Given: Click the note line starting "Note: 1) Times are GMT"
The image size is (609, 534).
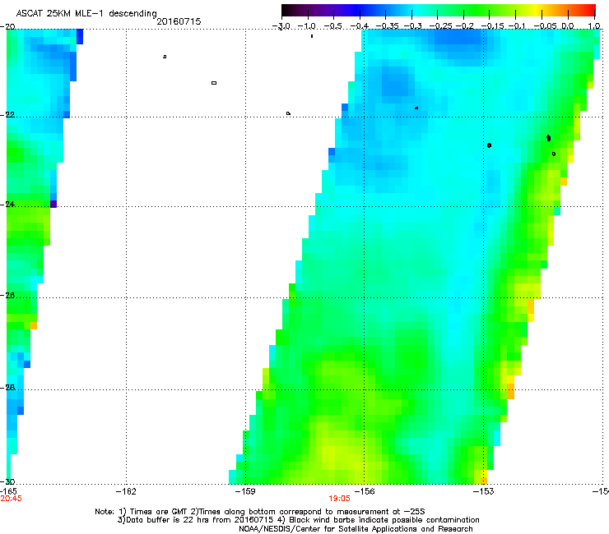Looking at the screenshot, I should click(260, 512).
